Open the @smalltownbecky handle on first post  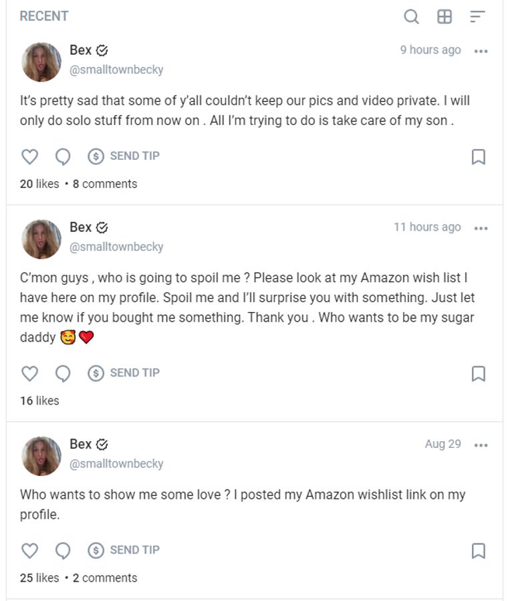click(x=116, y=70)
